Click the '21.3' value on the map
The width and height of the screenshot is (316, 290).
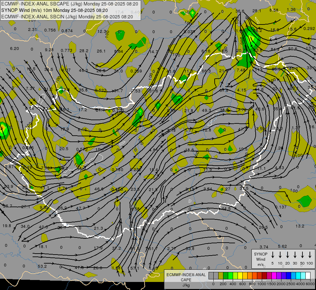[x=98, y=228]
